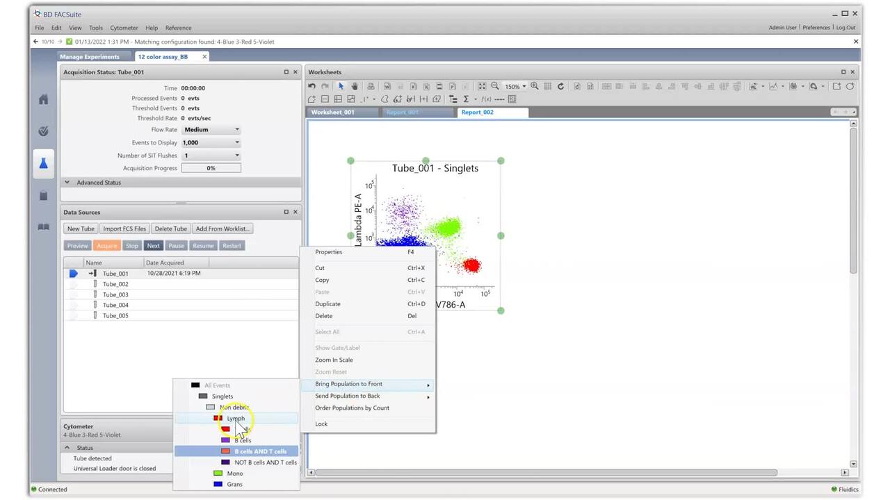Open the Flow Rate dropdown

(211, 130)
